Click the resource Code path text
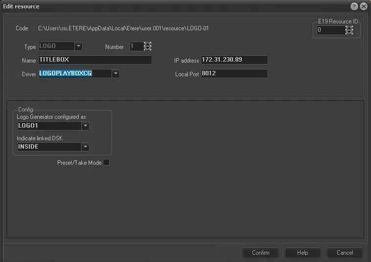The height and width of the screenshot is (262, 371). (123, 28)
